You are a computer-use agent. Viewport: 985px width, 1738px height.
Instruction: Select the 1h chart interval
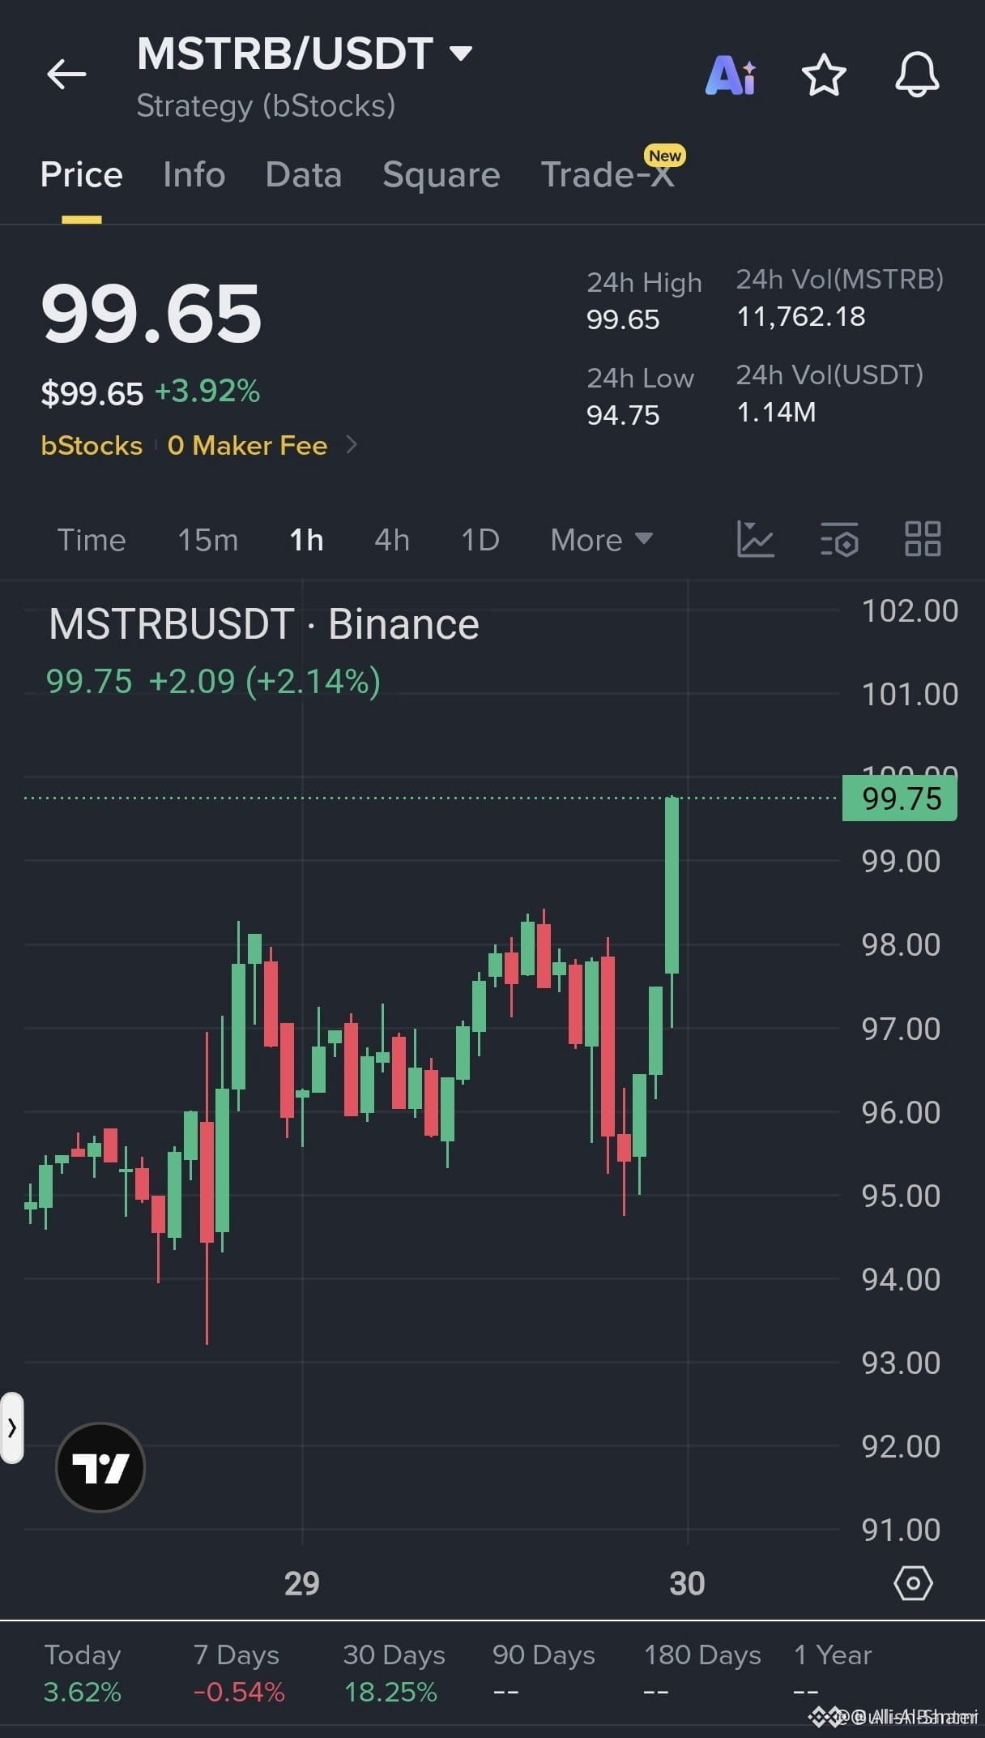(306, 540)
